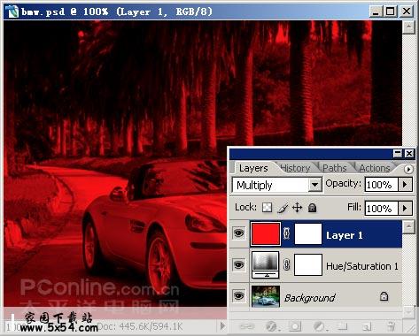Click link icon on Hue/Saturation 1 mask

coord(286,264)
